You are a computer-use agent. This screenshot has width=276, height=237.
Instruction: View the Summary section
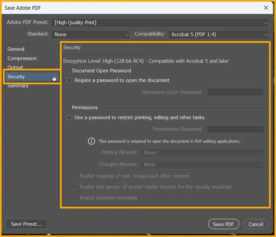pyautogui.click(x=18, y=85)
